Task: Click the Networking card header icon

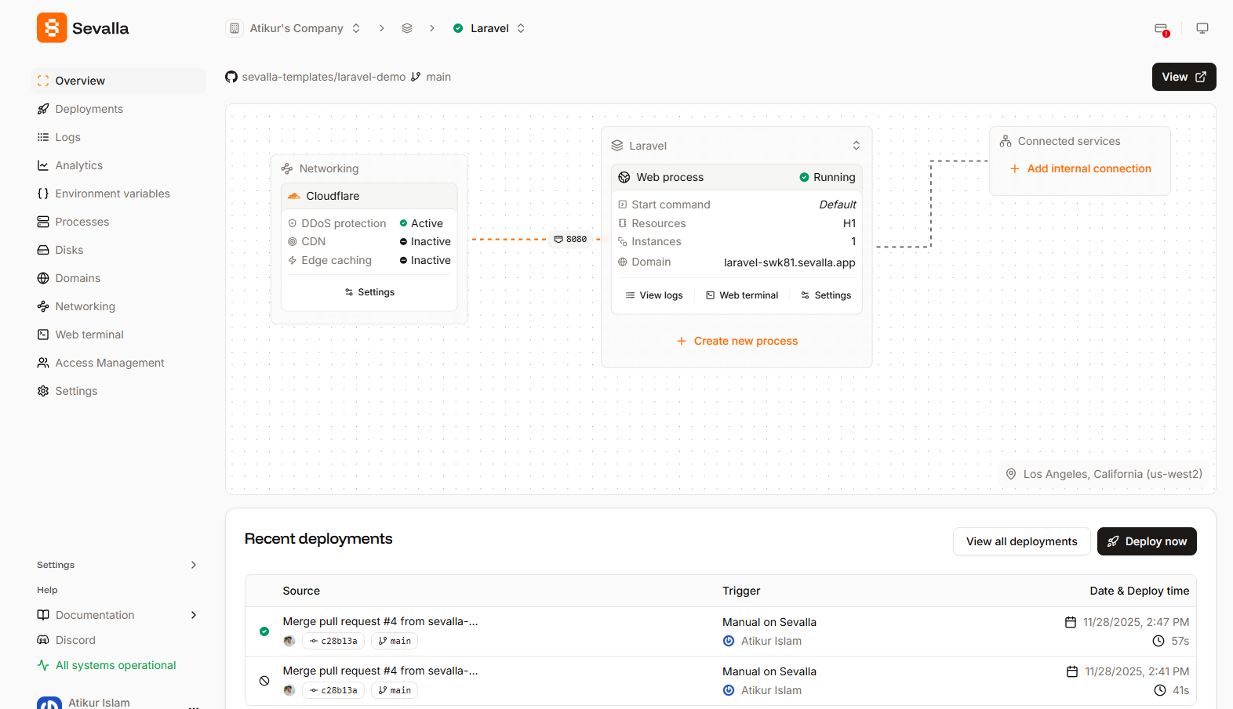Action: point(287,168)
